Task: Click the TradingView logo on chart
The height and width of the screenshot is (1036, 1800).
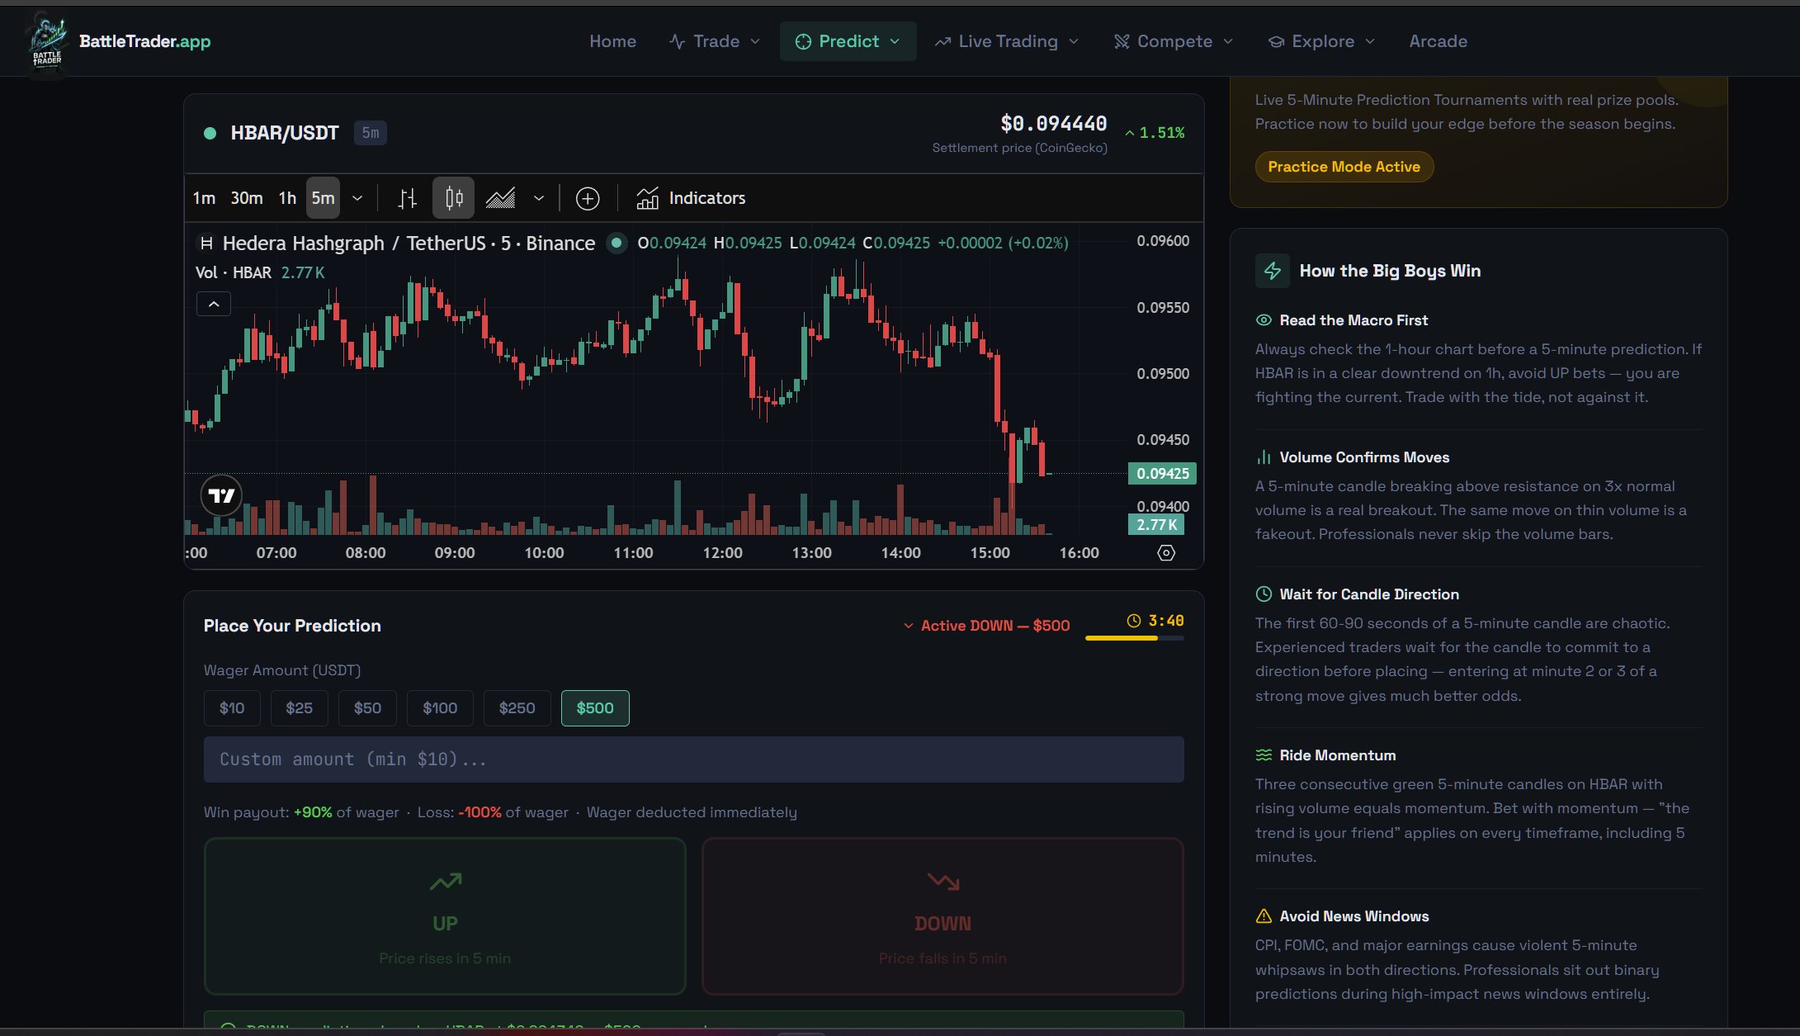Action: tap(221, 495)
